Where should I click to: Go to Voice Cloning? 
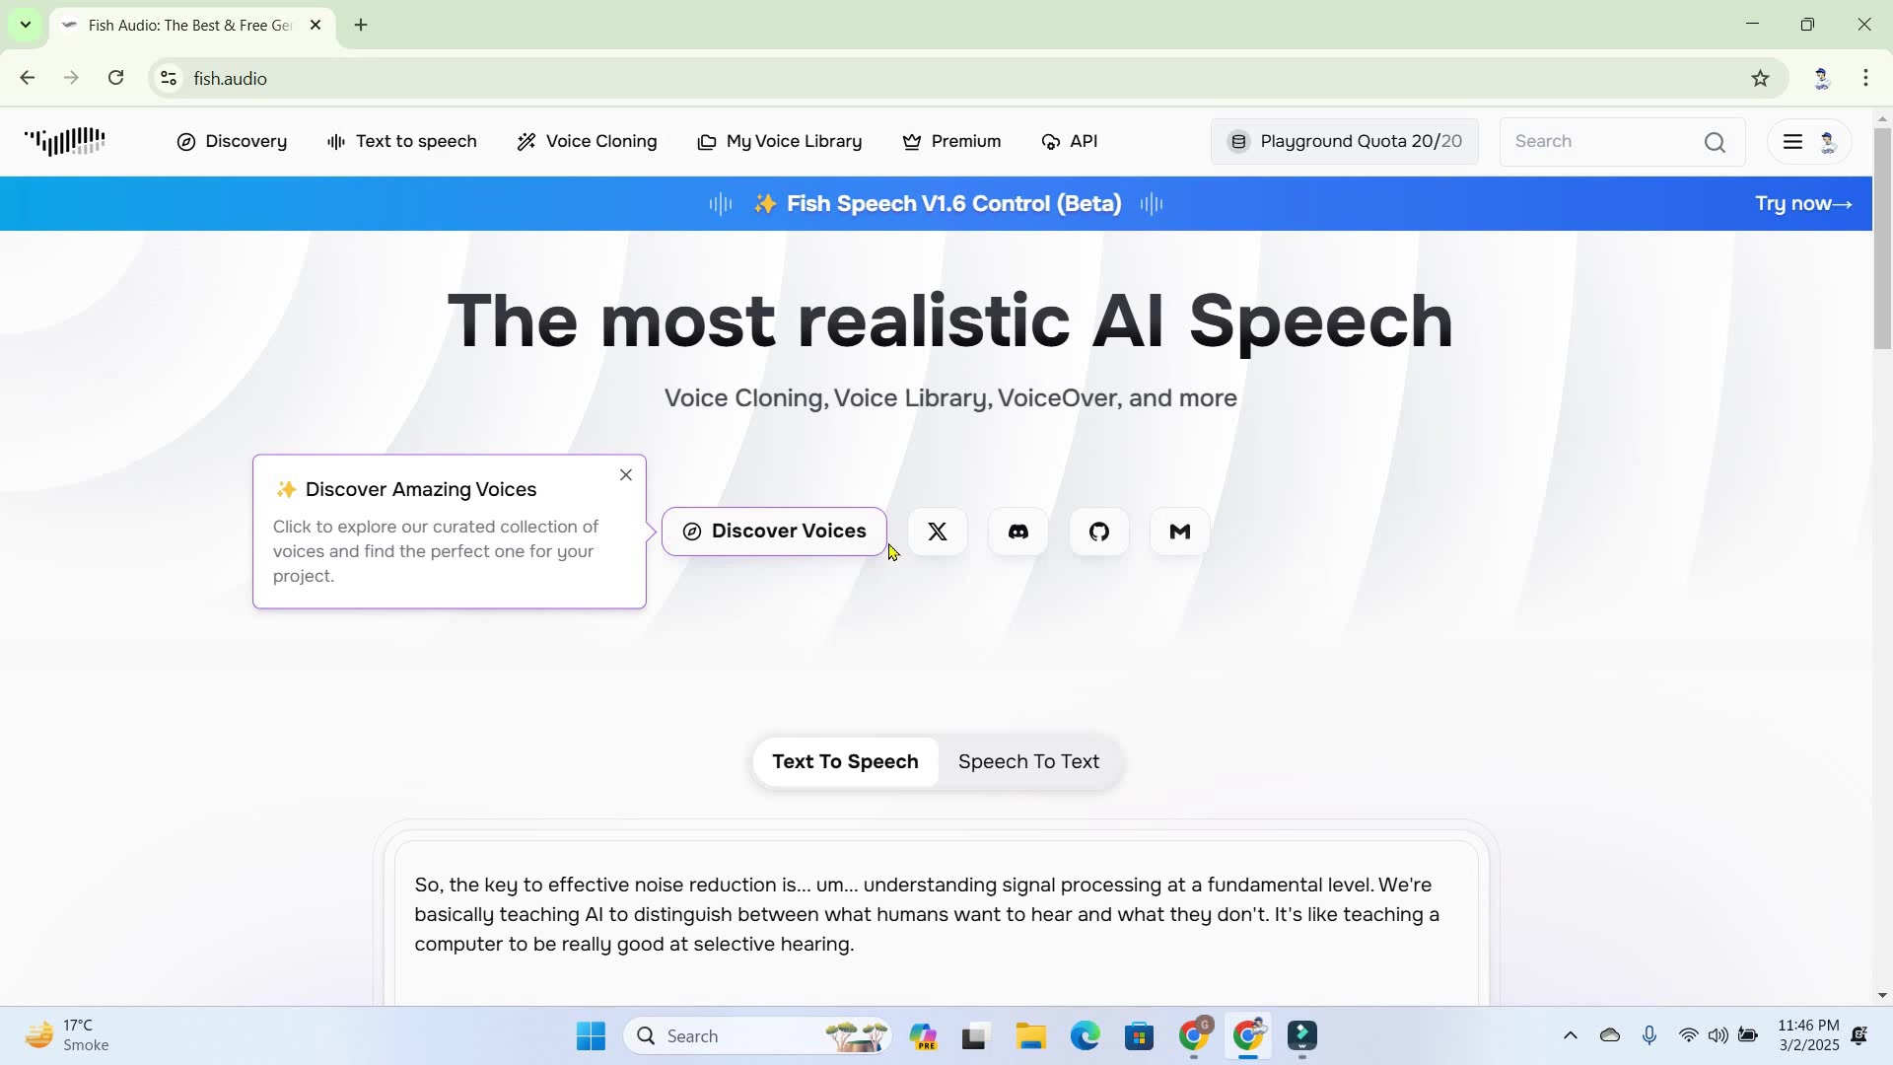pos(587,142)
